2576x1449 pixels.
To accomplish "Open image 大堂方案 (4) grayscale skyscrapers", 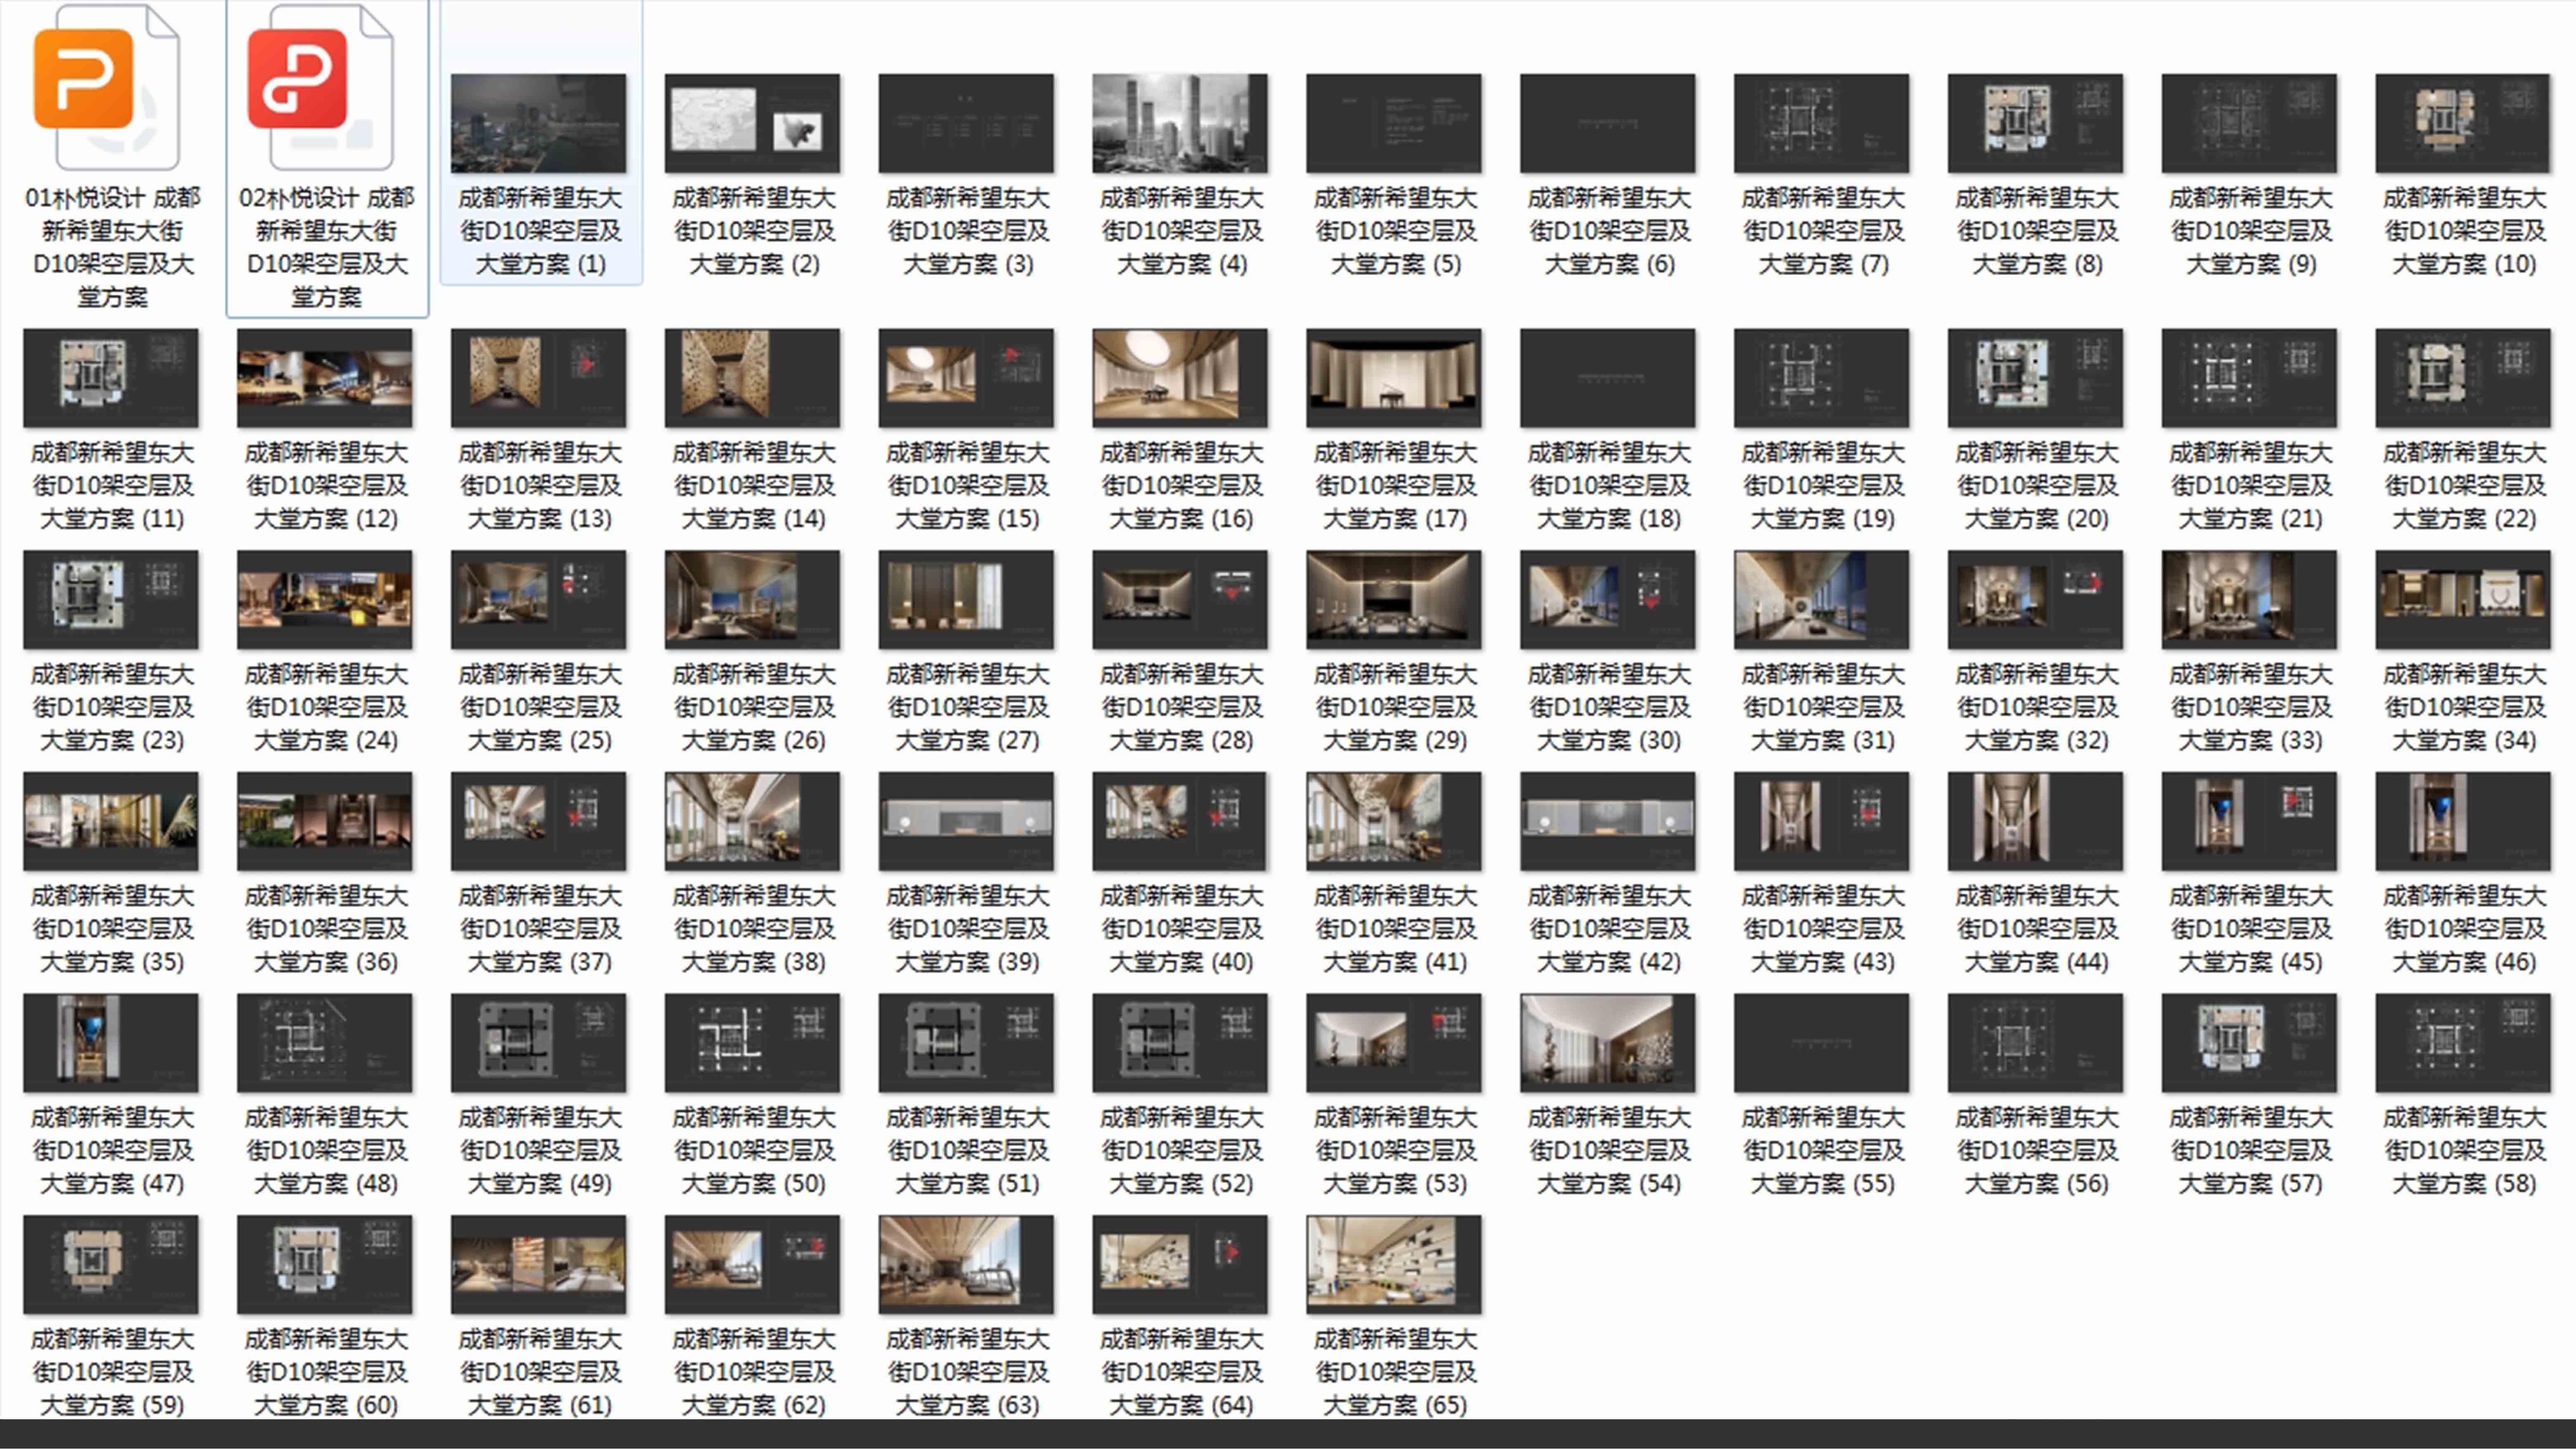I will [1181, 123].
